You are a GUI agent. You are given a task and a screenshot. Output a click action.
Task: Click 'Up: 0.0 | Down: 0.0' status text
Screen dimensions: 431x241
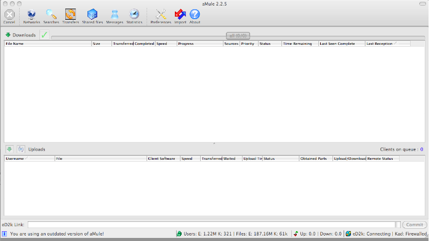(321, 234)
